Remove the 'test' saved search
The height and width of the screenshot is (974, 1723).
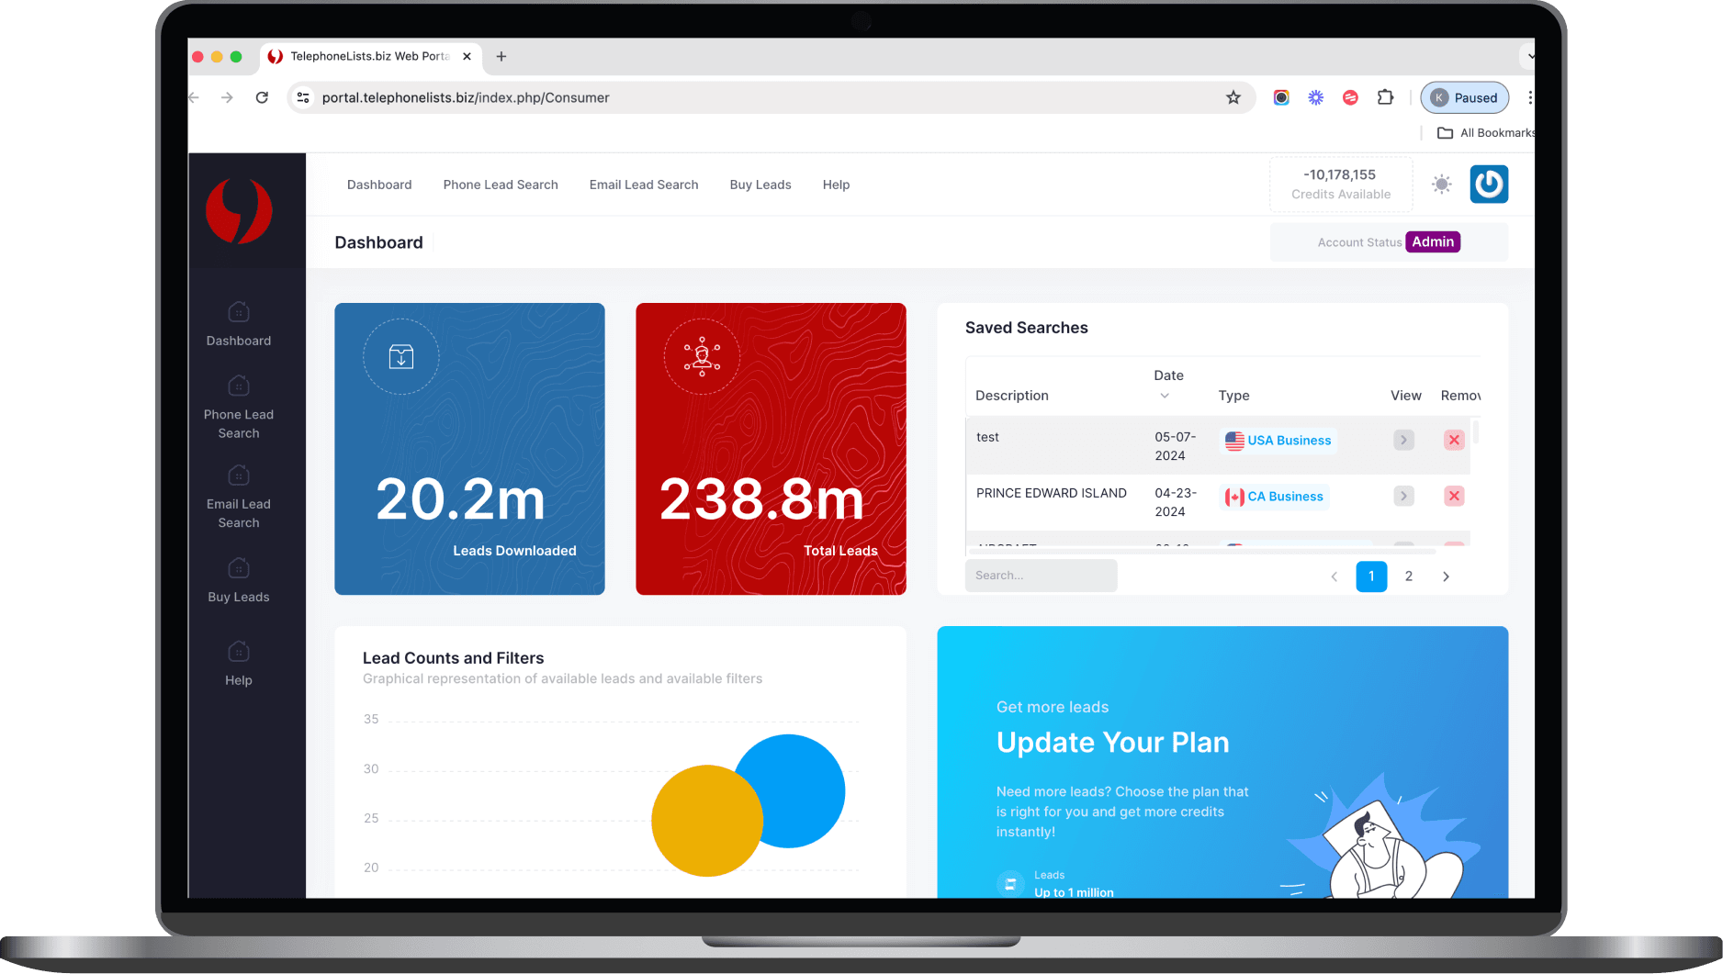(1454, 440)
